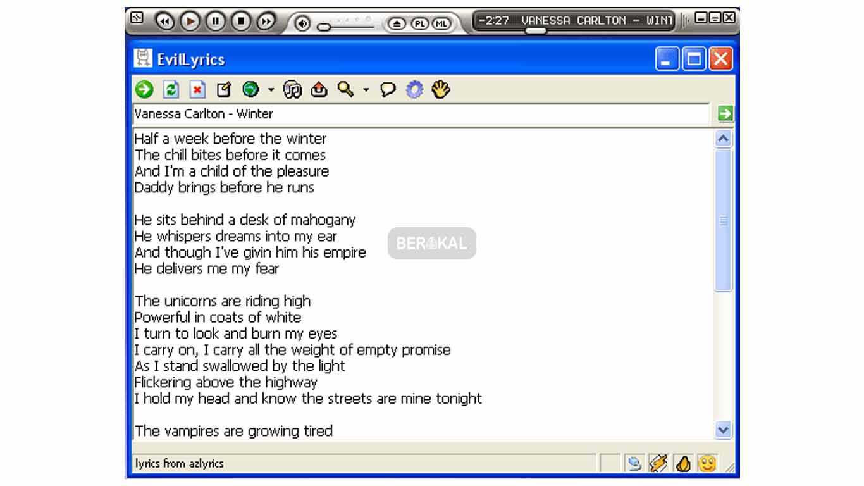Click the Winamp Previous track button

tap(164, 22)
